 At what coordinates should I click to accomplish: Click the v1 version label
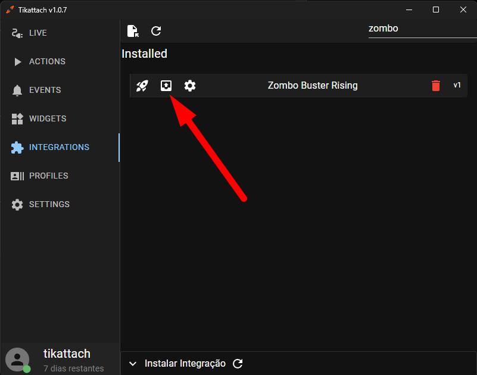click(x=457, y=85)
